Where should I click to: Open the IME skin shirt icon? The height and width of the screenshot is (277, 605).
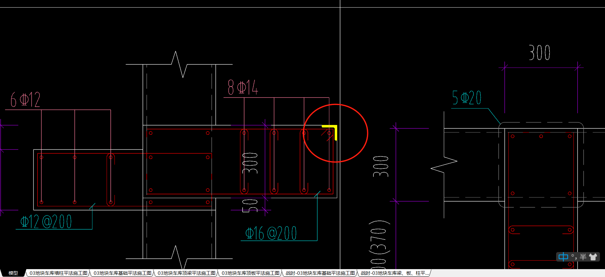[593, 257]
